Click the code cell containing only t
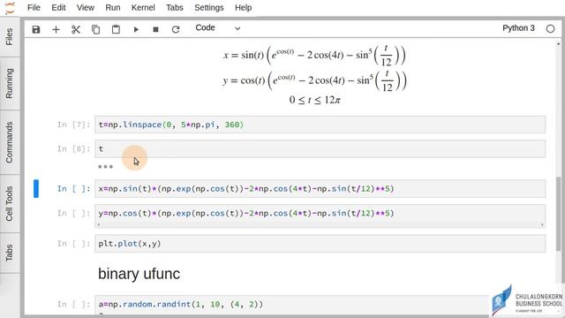This screenshot has height=318, width=565. coord(320,149)
